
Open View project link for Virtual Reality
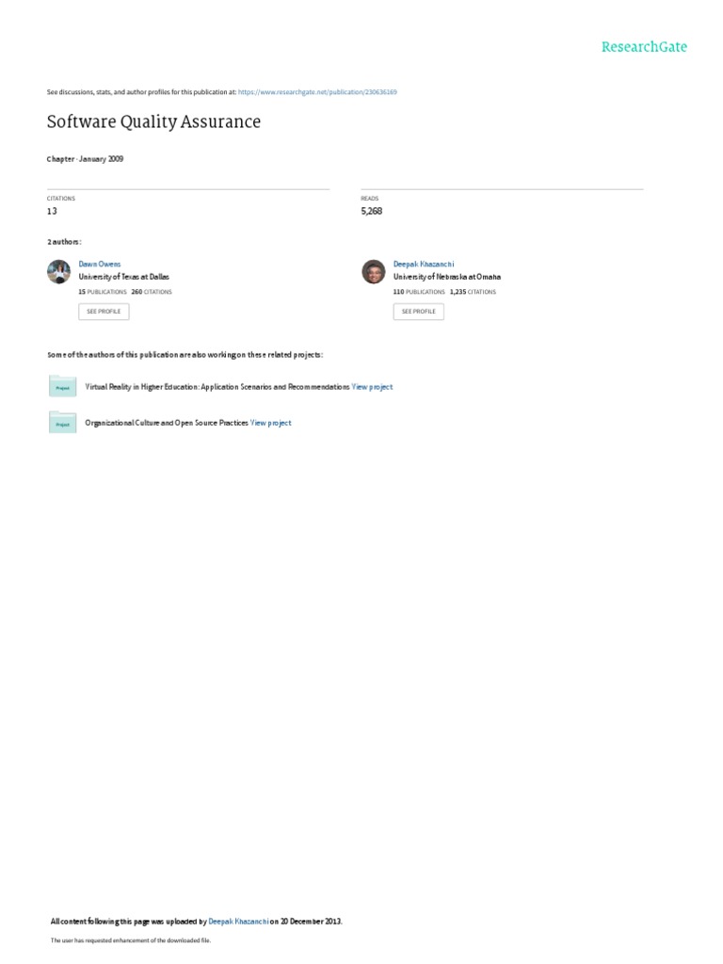(372, 387)
